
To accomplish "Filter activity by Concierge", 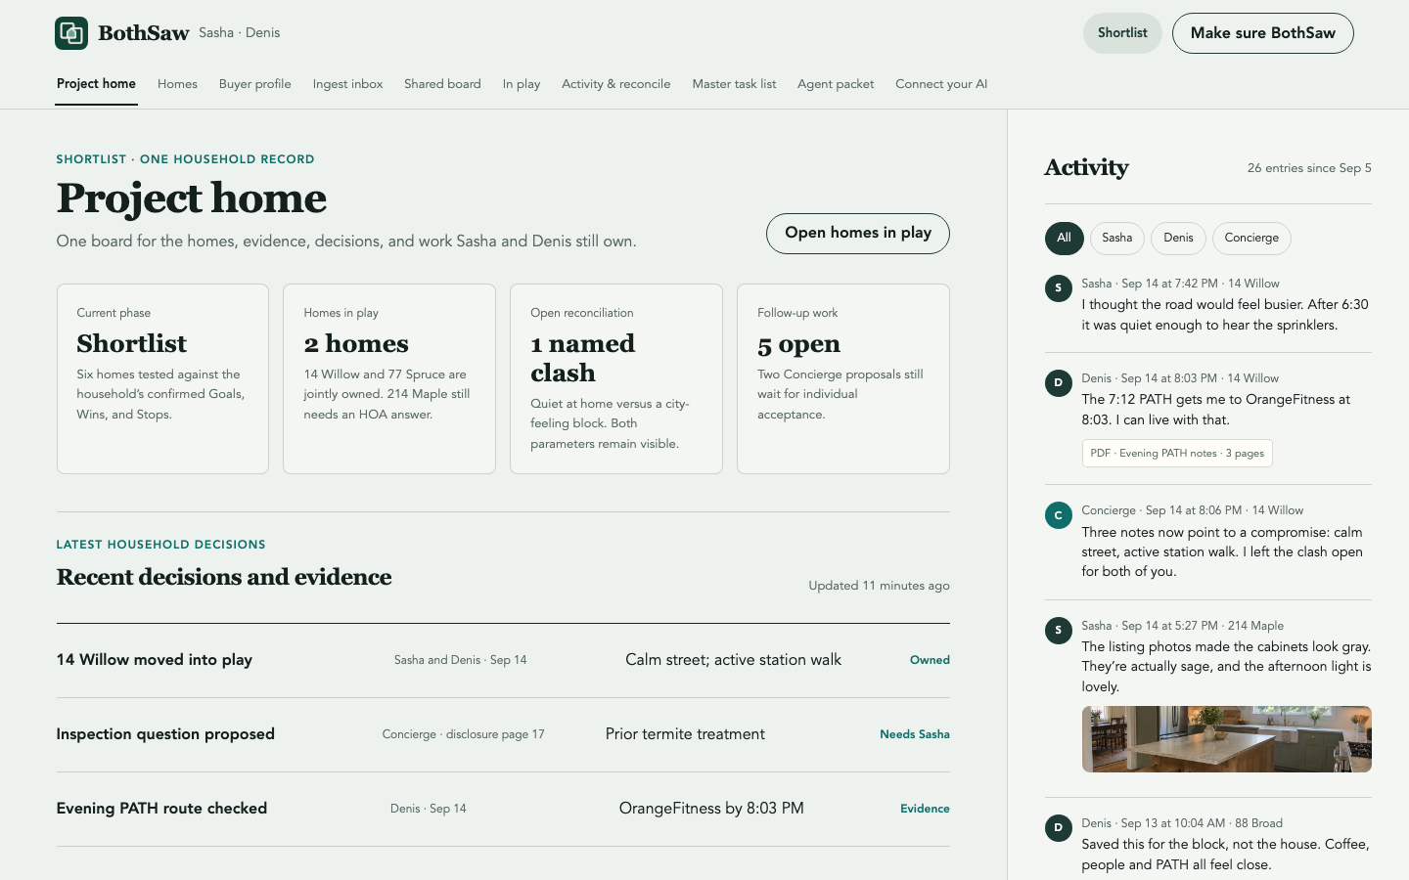I will [1251, 238].
